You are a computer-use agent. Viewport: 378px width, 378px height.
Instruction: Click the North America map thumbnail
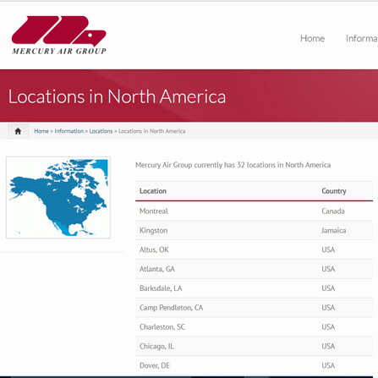pos(58,198)
